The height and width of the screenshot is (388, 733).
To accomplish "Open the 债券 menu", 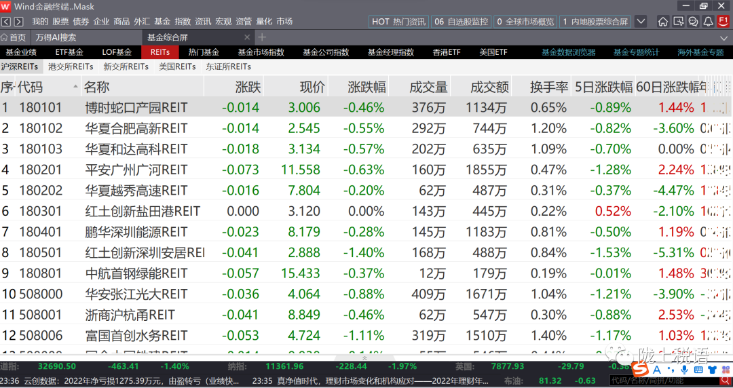I will [81, 22].
